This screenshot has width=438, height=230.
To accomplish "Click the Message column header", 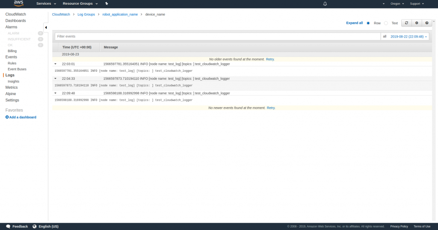I will click(x=111, y=47).
